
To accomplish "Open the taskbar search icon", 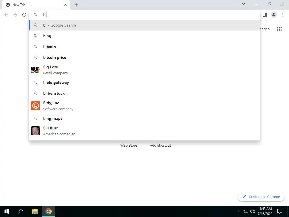I will point(20,211).
